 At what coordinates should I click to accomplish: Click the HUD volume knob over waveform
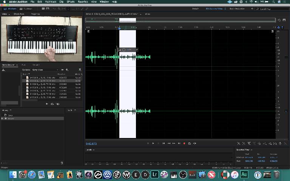click(123, 50)
